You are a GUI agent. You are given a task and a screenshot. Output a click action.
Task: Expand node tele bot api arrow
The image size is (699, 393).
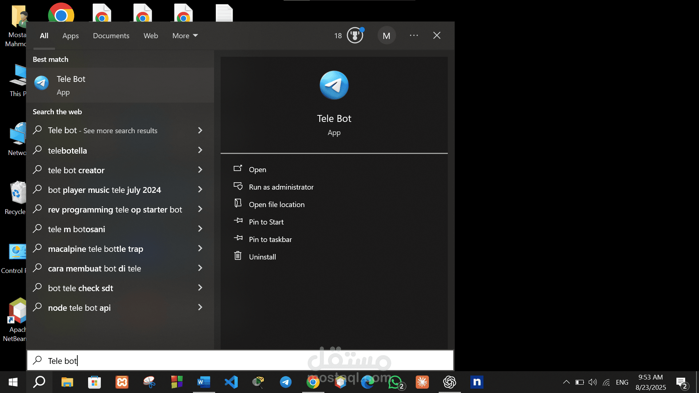click(x=200, y=307)
